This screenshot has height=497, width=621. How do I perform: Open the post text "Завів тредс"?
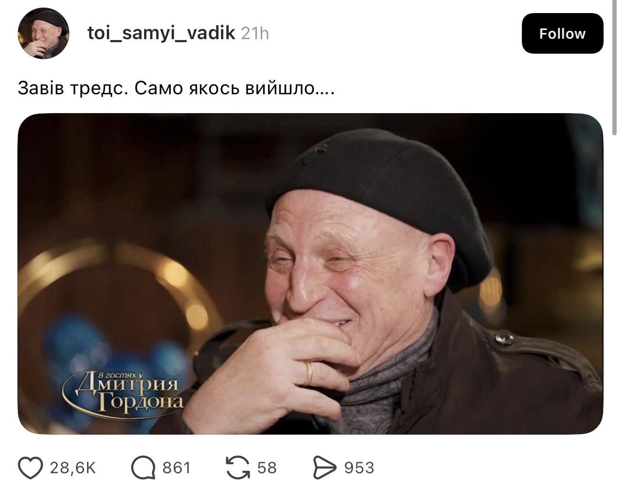click(x=72, y=89)
